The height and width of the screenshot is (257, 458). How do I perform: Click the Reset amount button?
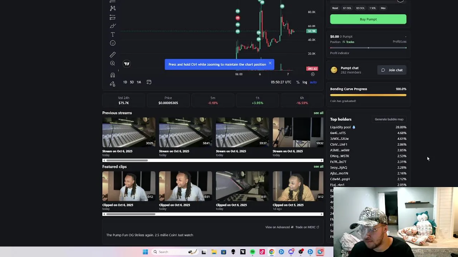tap(335, 8)
